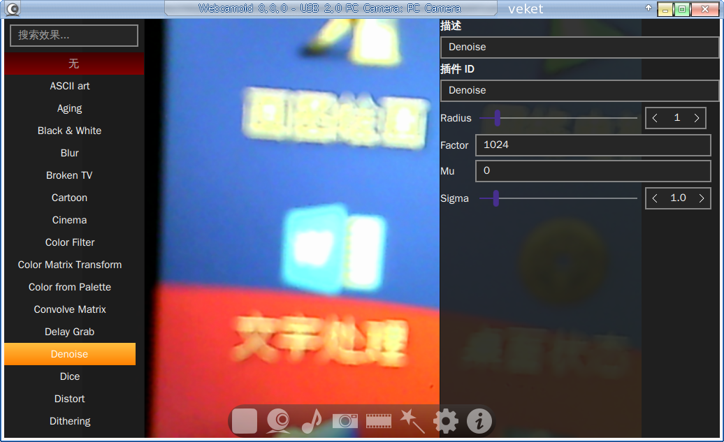Click the title bar up-arrow icon

pyautogui.click(x=649, y=8)
